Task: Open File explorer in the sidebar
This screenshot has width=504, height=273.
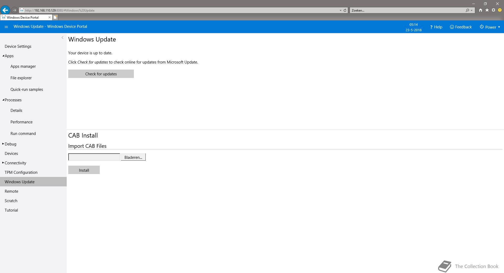Action: tap(21, 78)
